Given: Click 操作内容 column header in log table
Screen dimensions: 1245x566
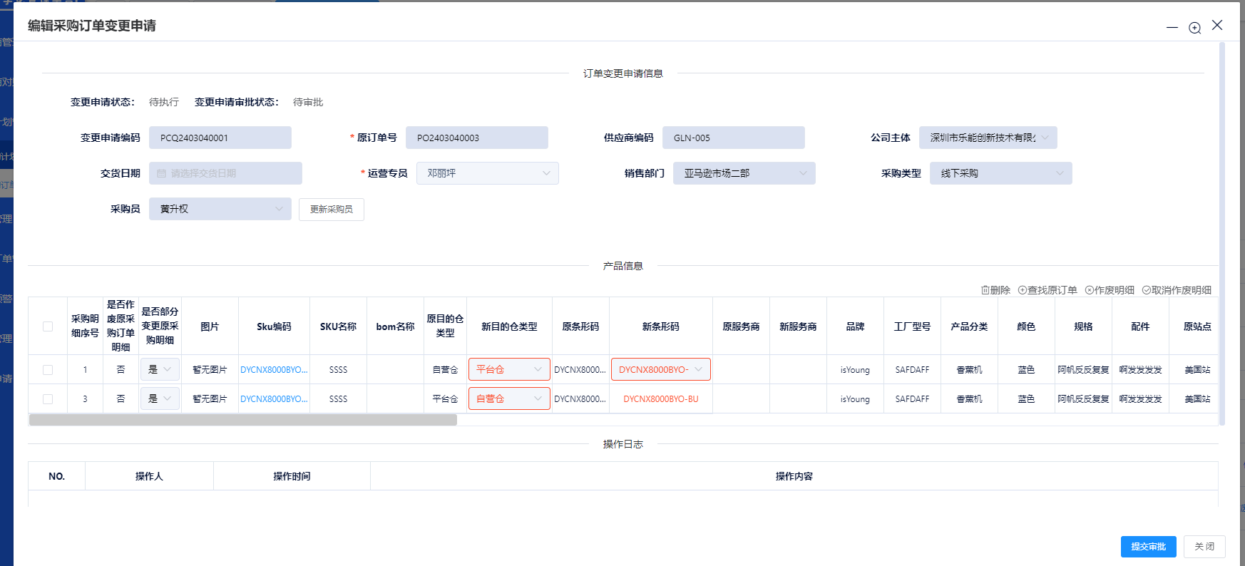Looking at the screenshot, I should coord(794,476).
